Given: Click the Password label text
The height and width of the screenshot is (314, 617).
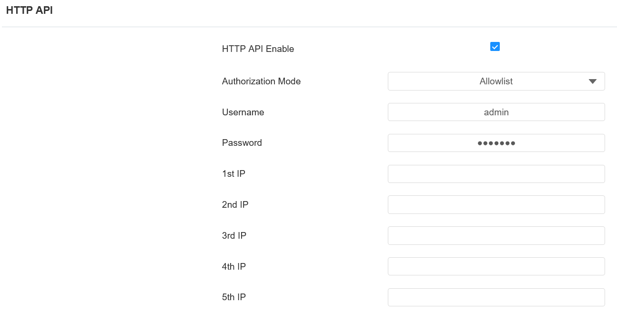Looking at the screenshot, I should click(242, 143).
